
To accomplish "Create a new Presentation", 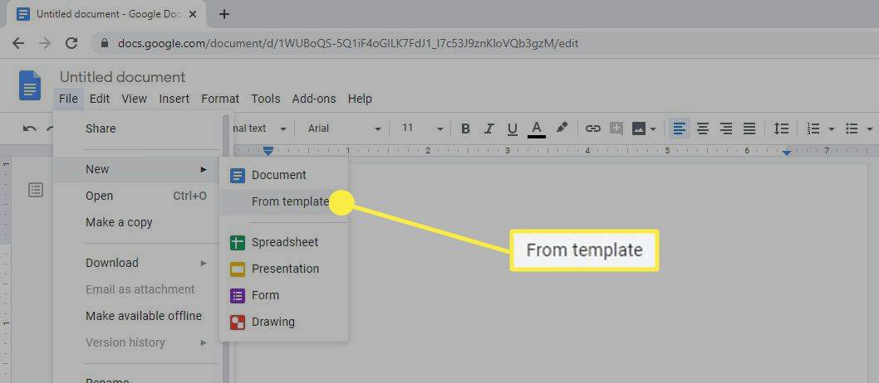I will point(283,269).
